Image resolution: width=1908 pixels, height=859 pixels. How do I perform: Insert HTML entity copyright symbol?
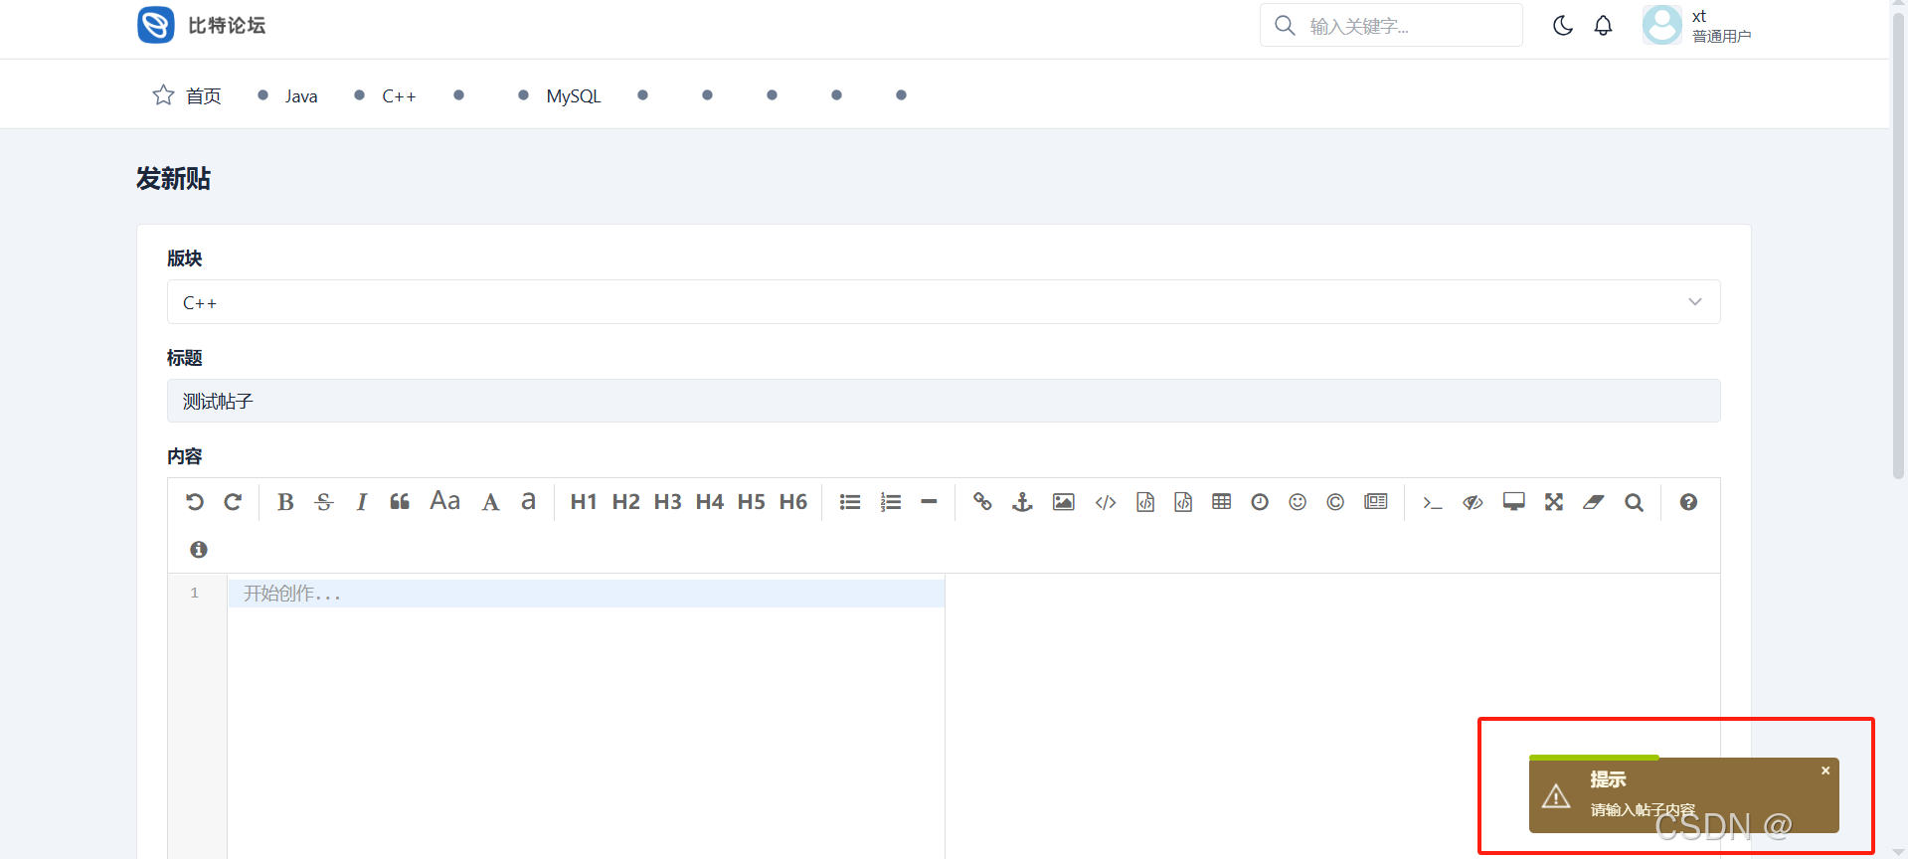(x=1335, y=502)
